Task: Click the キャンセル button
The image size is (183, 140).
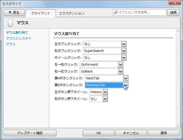Action: [131, 133]
